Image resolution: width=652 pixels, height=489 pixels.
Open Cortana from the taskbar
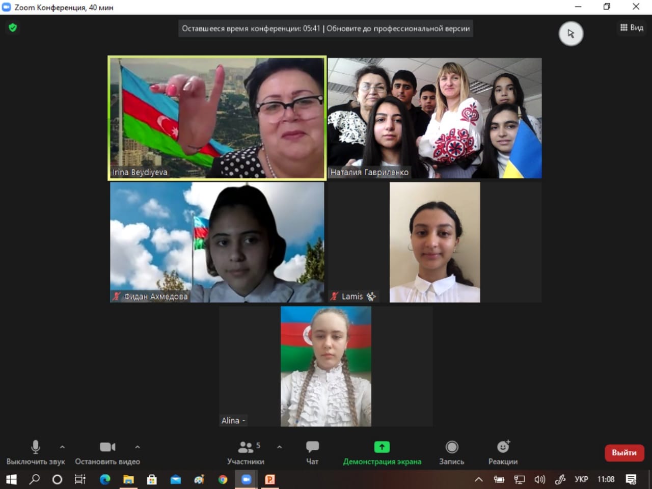click(57, 479)
